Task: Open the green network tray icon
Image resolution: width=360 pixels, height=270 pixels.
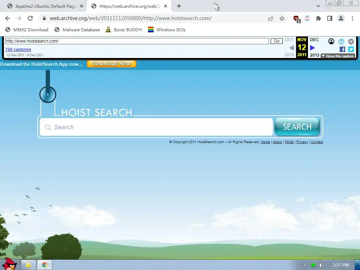Action: 313,265
